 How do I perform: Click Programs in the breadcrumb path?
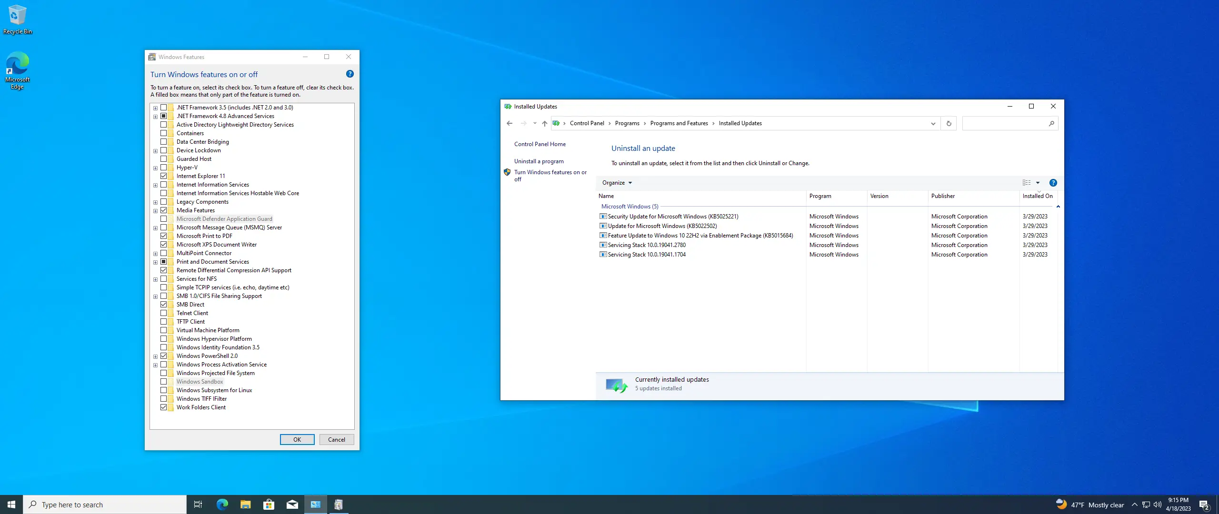point(627,123)
